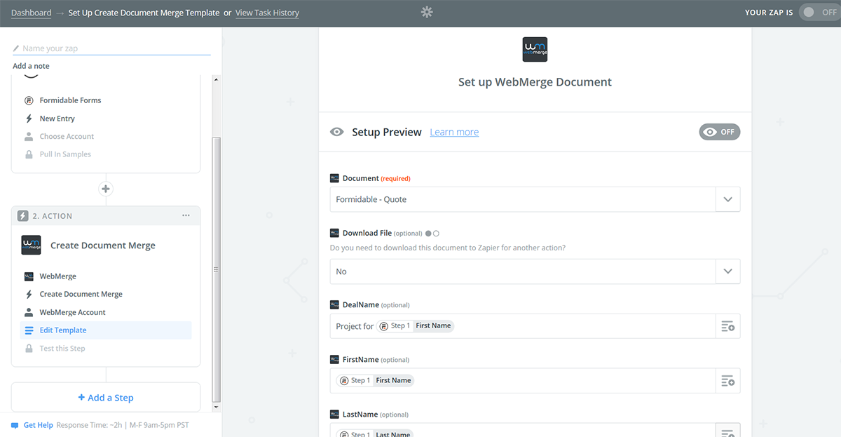Click the pencil icon beside zap name

17,48
